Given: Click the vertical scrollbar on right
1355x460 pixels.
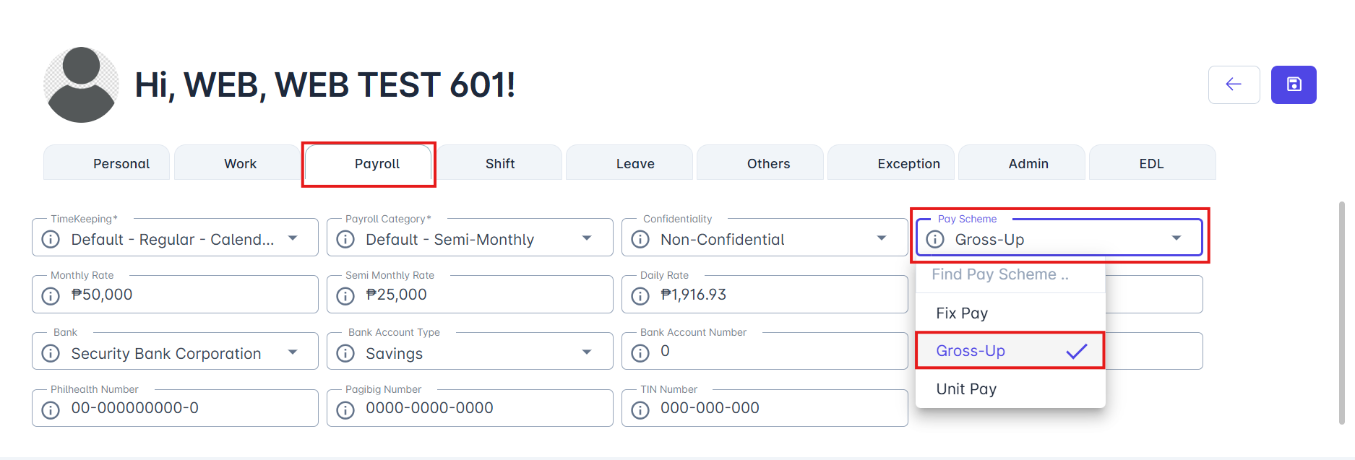Looking at the screenshot, I should pos(1342,312).
